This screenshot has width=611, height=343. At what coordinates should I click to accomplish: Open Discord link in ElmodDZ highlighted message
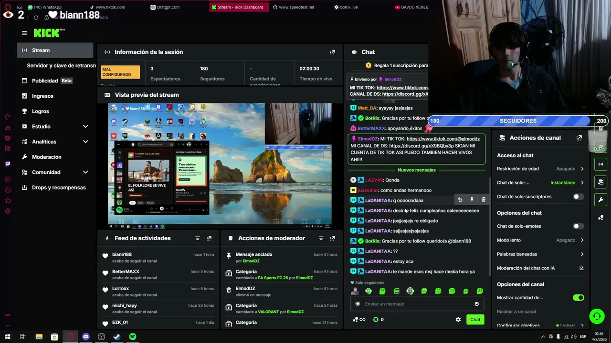pos(421,146)
